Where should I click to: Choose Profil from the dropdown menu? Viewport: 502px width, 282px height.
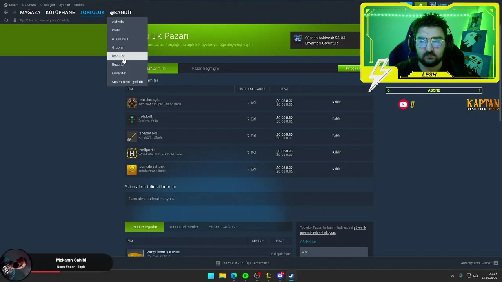click(x=127, y=30)
